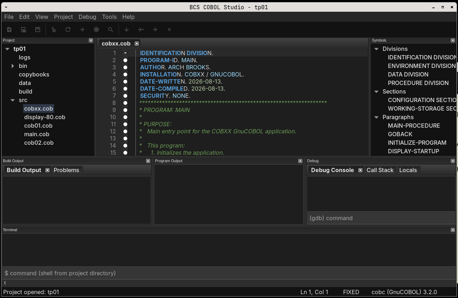Toggle breakpoint marker on line 3
This screenshot has height=298, width=458.
point(125,68)
